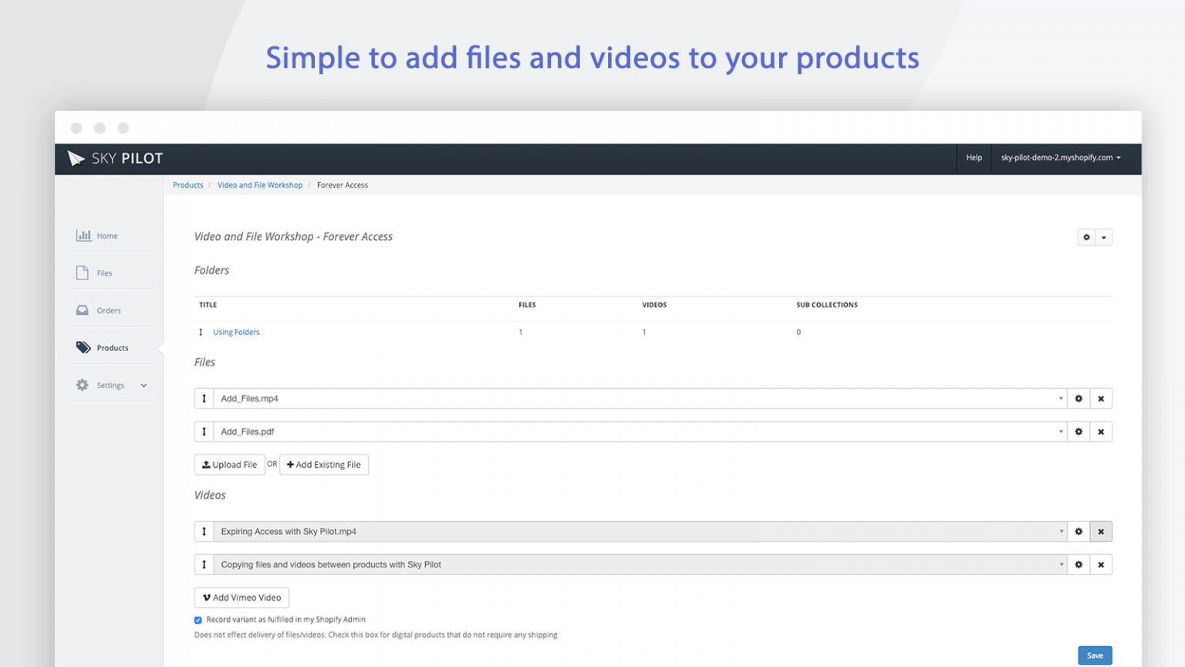1185x667 pixels.
Task: Remove the Add_Files.mp4 file row
Action: point(1101,398)
